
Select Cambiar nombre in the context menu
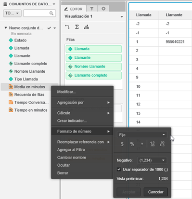coord(72,158)
